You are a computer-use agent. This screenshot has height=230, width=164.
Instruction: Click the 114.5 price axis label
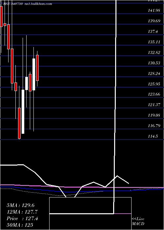click(153, 136)
